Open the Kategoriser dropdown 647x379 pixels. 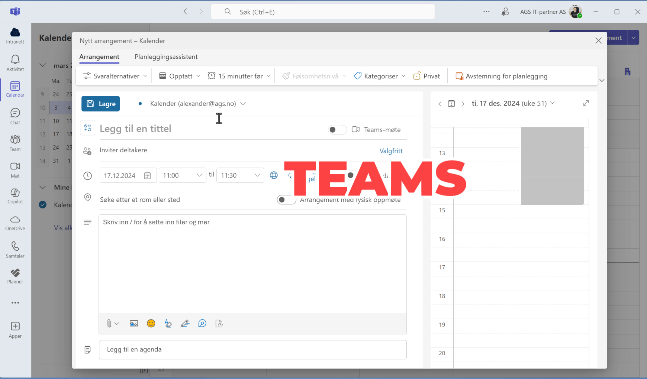pyautogui.click(x=379, y=76)
